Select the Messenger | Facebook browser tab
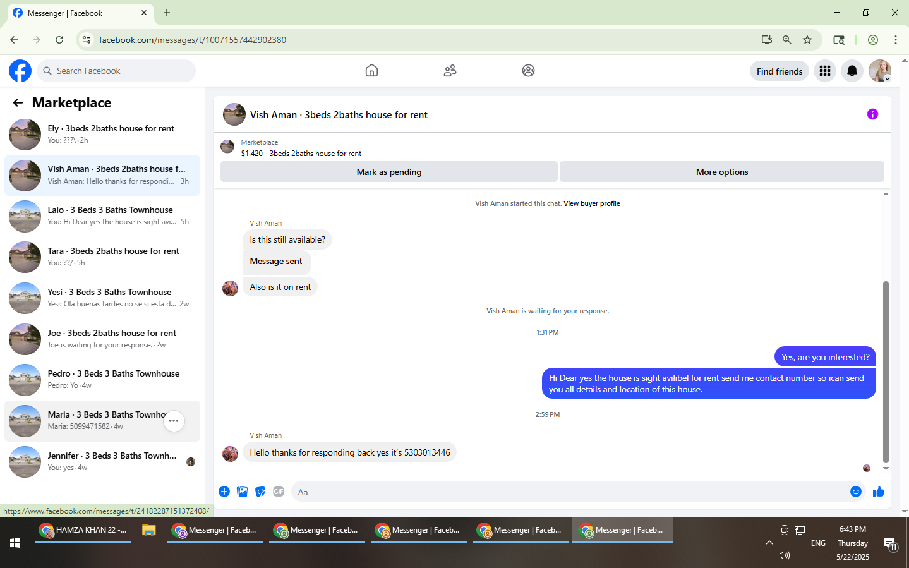This screenshot has height=568, width=909. click(x=80, y=13)
